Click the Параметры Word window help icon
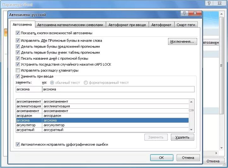 (209, 3)
